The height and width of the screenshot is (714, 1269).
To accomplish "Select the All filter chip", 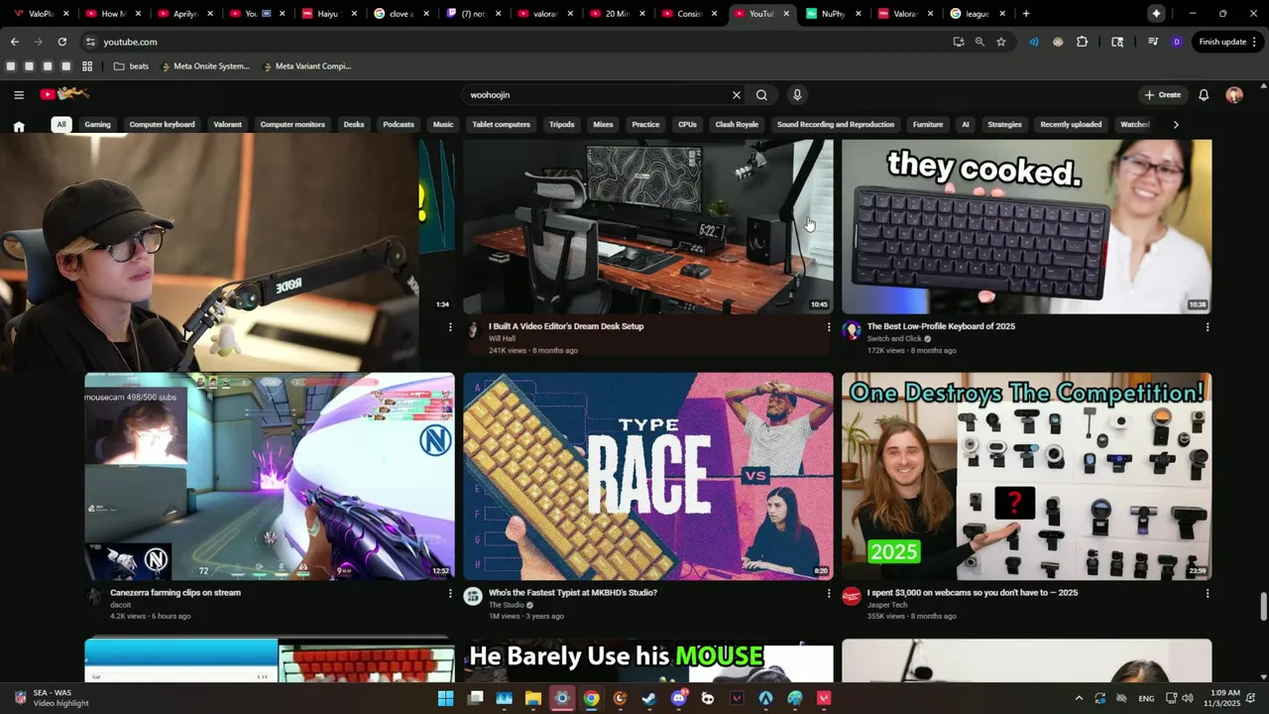I will [61, 124].
